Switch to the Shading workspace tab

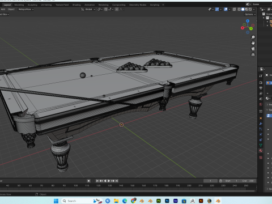tap(76, 5)
